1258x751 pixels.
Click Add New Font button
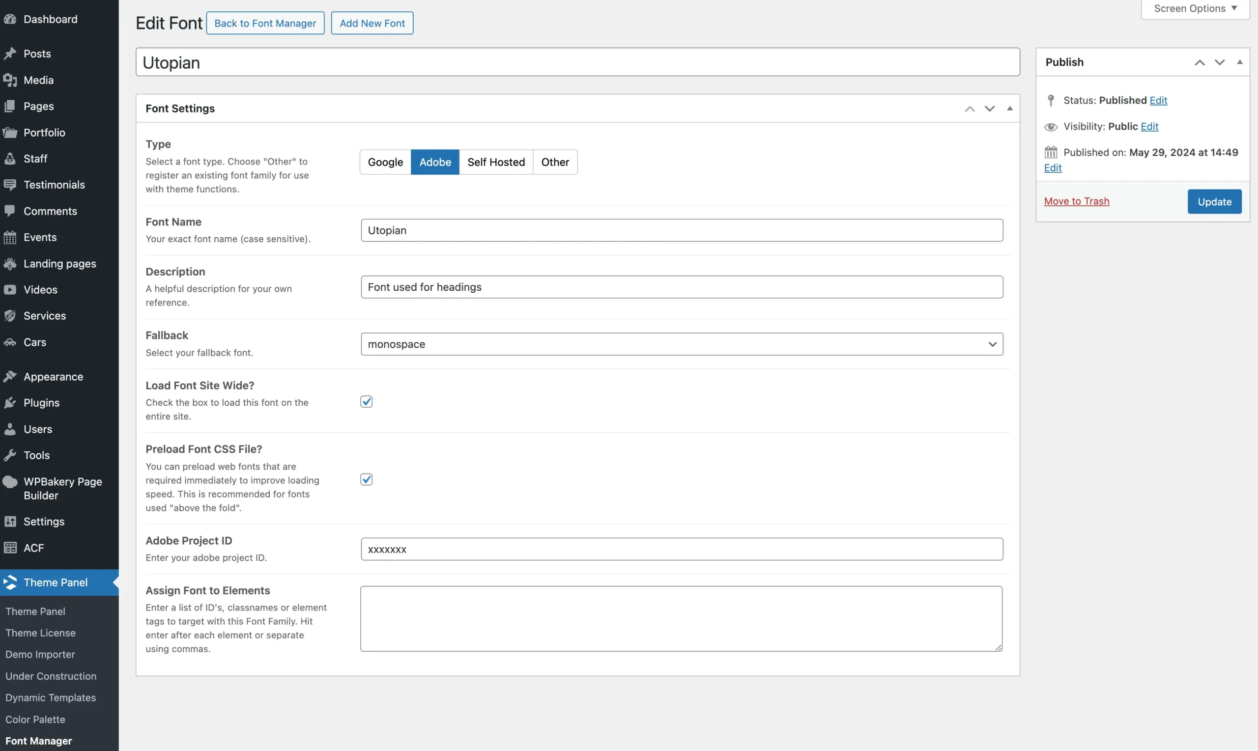coord(372,23)
